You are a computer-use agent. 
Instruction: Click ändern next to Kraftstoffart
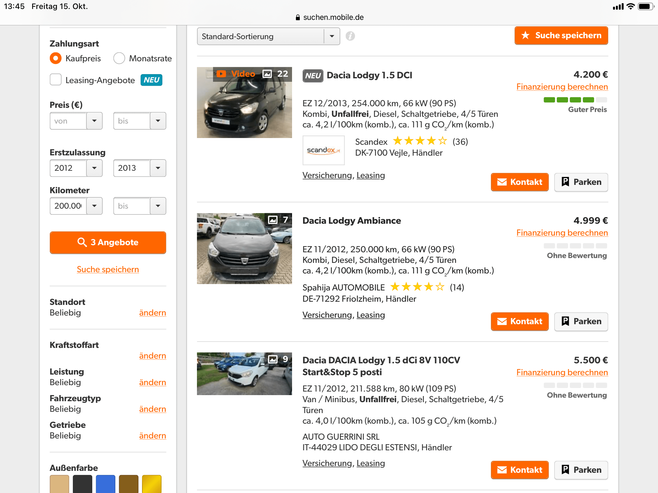[153, 356]
